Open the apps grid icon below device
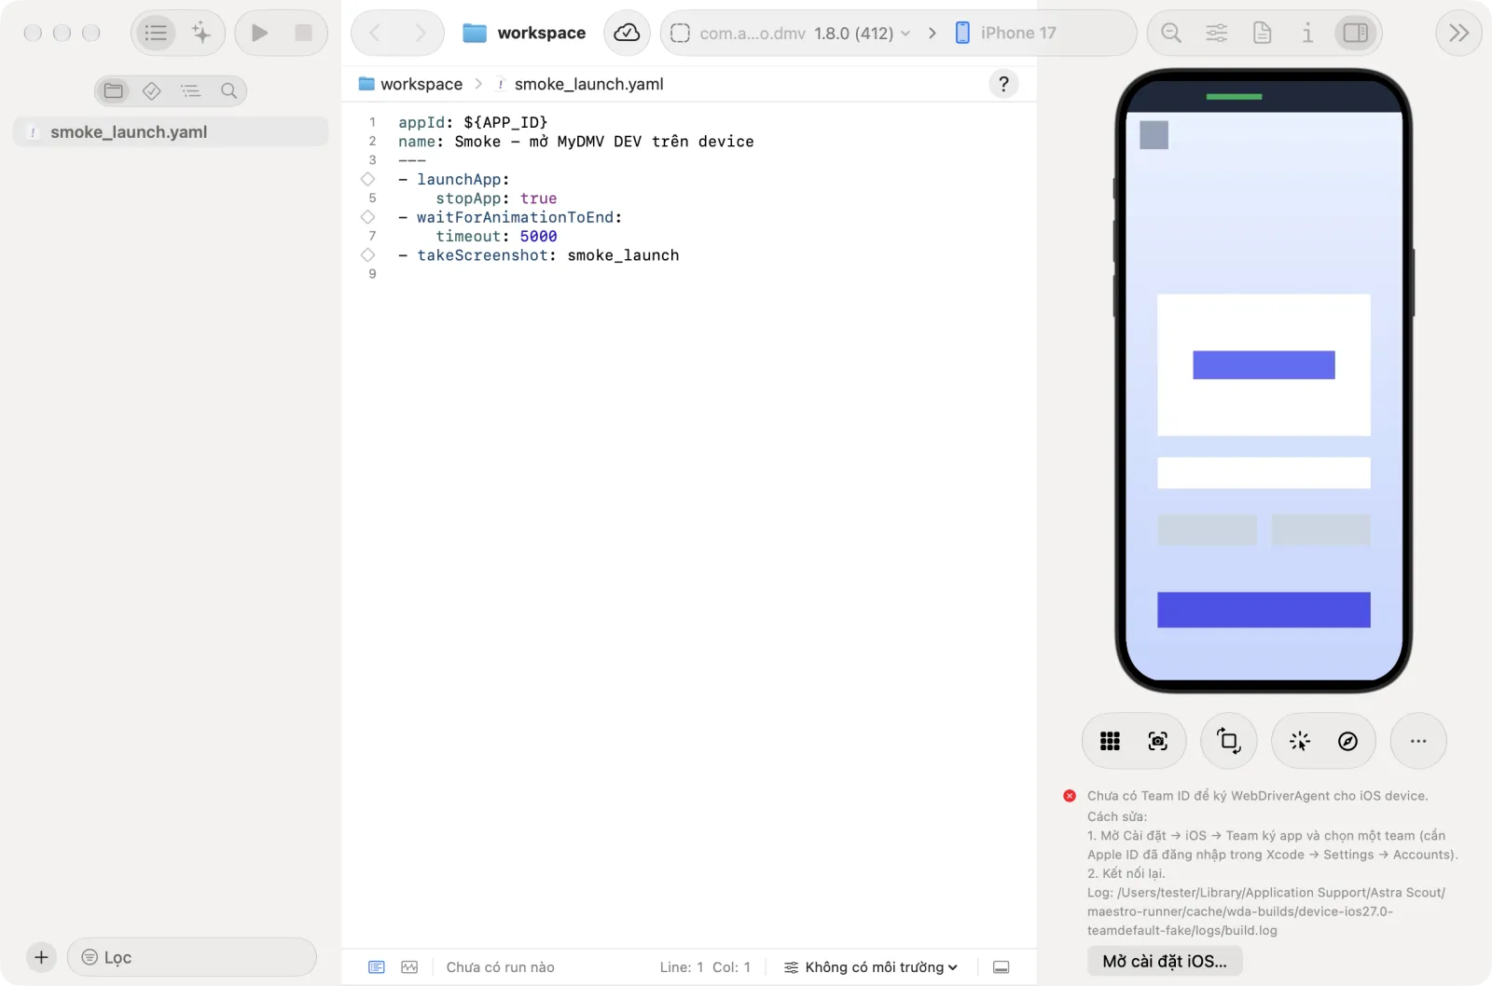This screenshot has height=986, width=1492. click(x=1110, y=741)
